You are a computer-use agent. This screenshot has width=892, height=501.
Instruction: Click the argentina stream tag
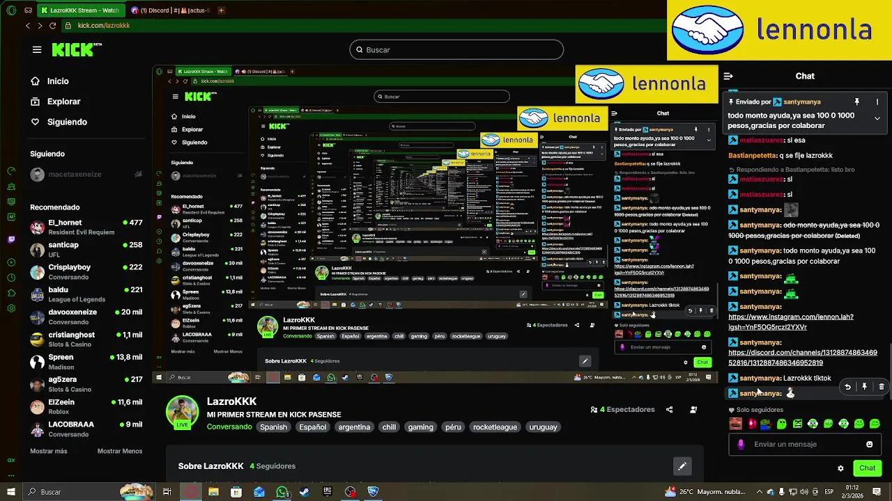[x=354, y=427]
